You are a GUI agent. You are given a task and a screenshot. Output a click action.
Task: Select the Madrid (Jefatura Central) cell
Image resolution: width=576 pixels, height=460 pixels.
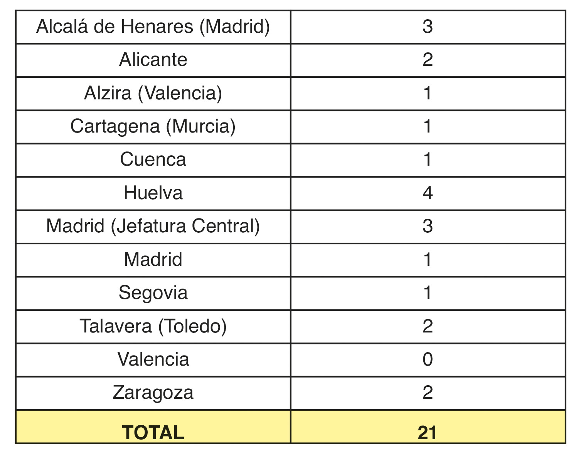pyautogui.click(x=153, y=227)
